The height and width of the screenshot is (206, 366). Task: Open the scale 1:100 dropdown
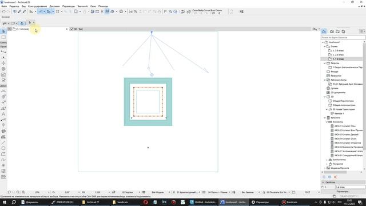pos(109,192)
